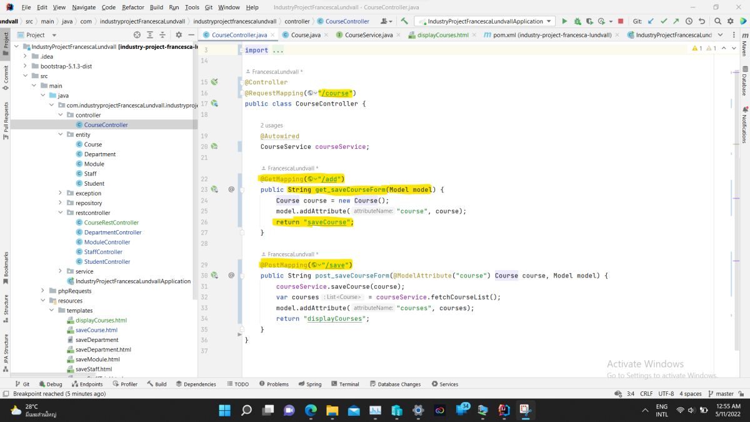Image resolution: width=750 pixels, height=422 pixels.
Task: Open Database Changes tool window
Action: click(394, 384)
